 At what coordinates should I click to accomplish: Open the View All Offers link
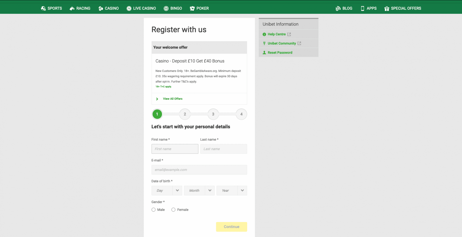(173, 99)
